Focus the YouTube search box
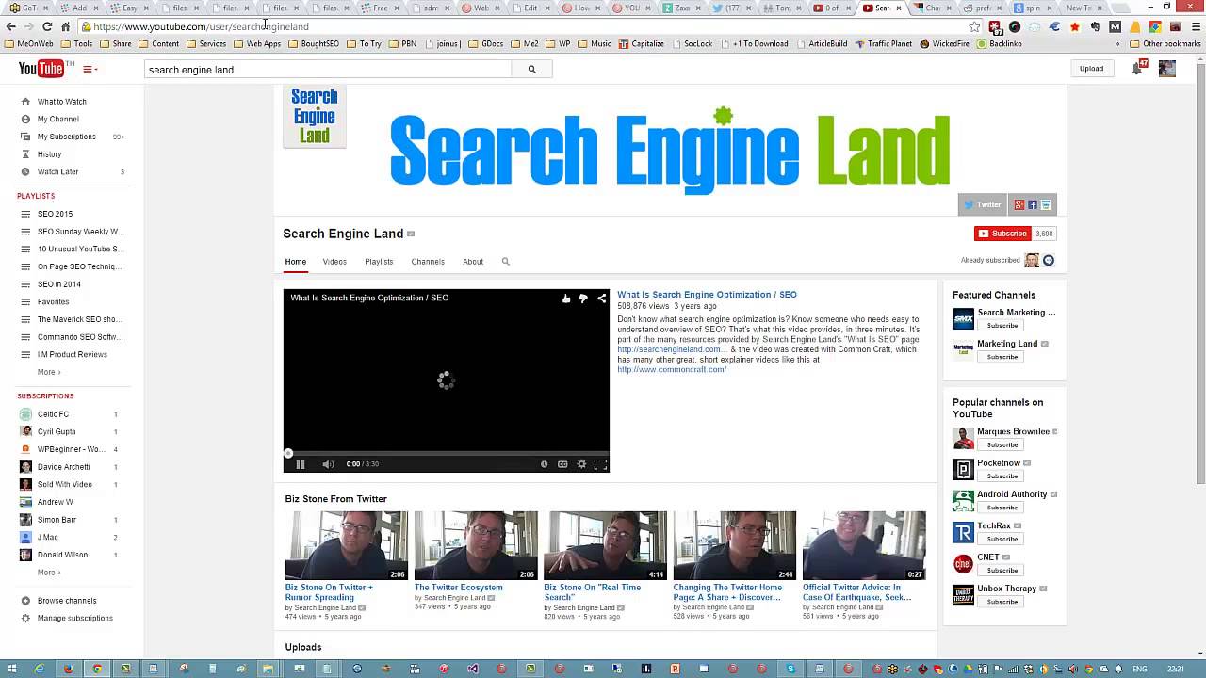Viewport: 1206px width, 678px height. tap(328, 69)
